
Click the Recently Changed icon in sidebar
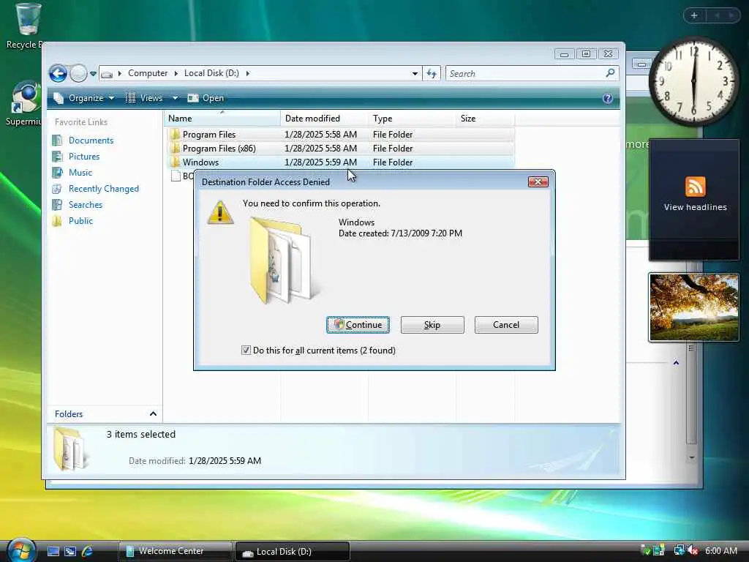(57, 189)
